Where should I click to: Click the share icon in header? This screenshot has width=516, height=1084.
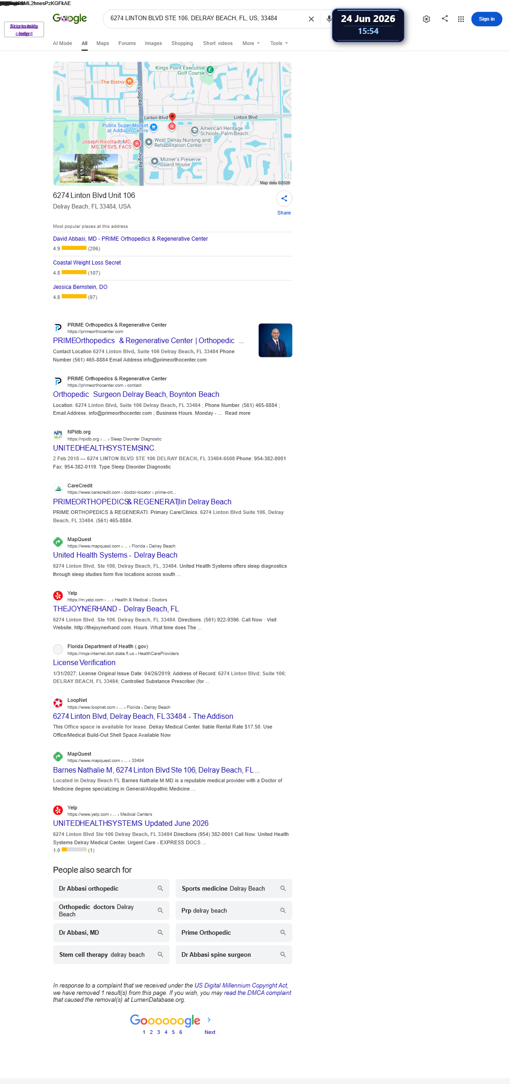tap(445, 18)
